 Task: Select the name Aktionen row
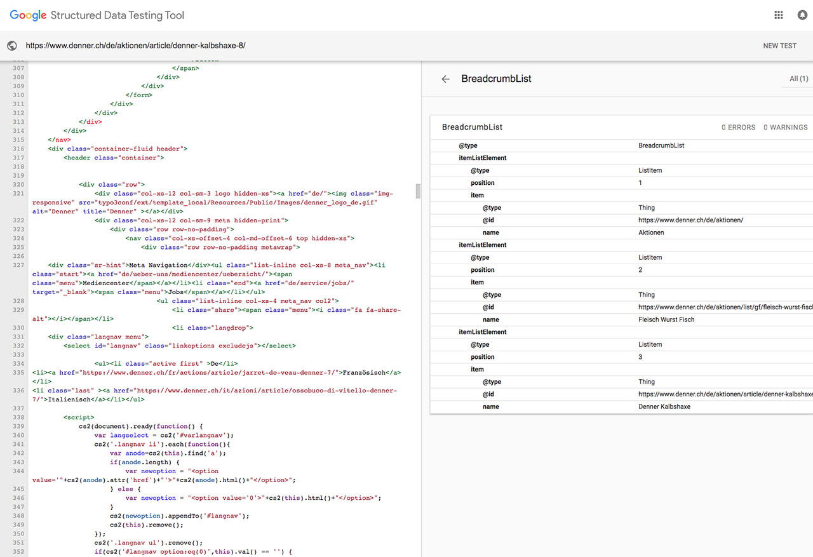621,232
